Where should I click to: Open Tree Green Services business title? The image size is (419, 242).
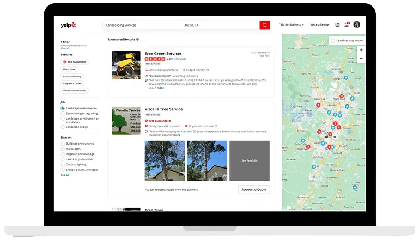coord(163,54)
